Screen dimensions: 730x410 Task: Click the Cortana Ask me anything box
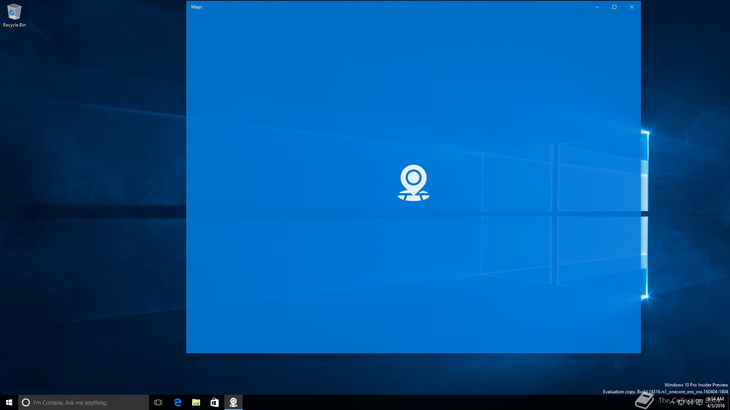pyautogui.click(x=84, y=402)
